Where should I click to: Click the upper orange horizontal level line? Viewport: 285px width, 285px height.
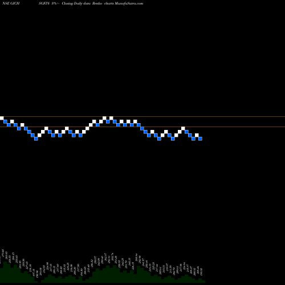142,116
